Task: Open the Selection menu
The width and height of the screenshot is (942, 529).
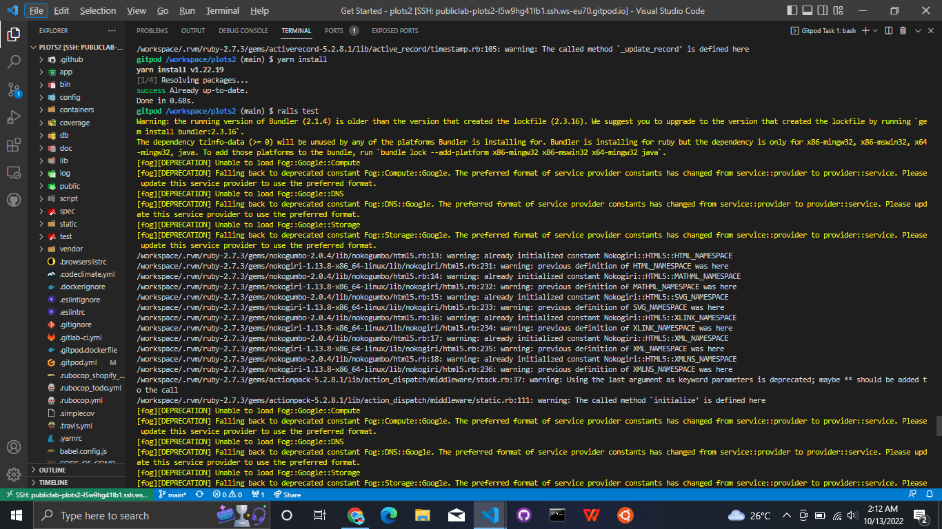Action: (98, 11)
